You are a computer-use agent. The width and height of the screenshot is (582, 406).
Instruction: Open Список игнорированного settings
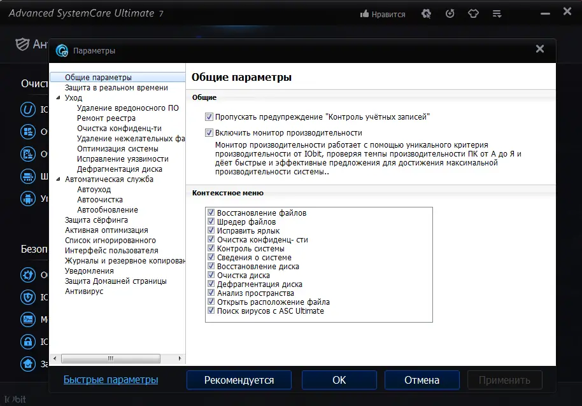110,241
